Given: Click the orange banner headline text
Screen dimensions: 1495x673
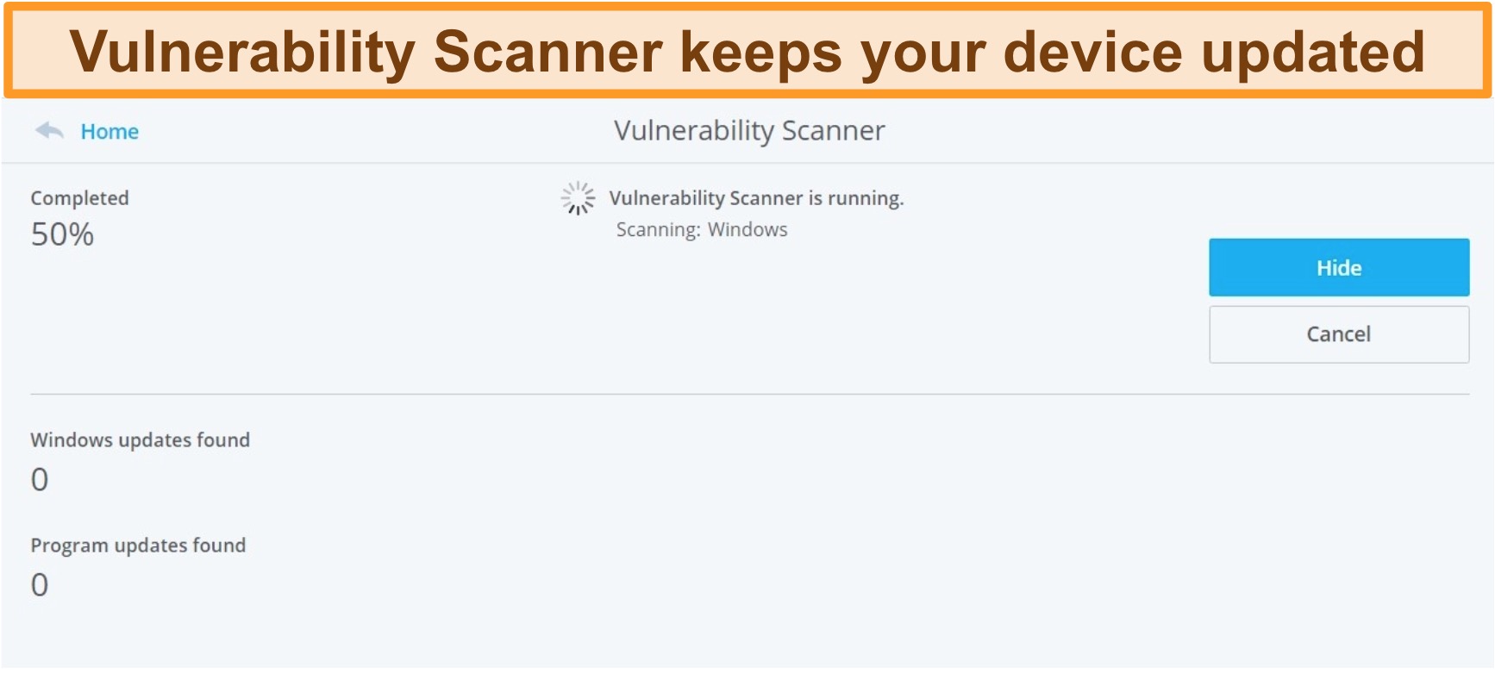Looking at the screenshot, I should coord(747,53).
